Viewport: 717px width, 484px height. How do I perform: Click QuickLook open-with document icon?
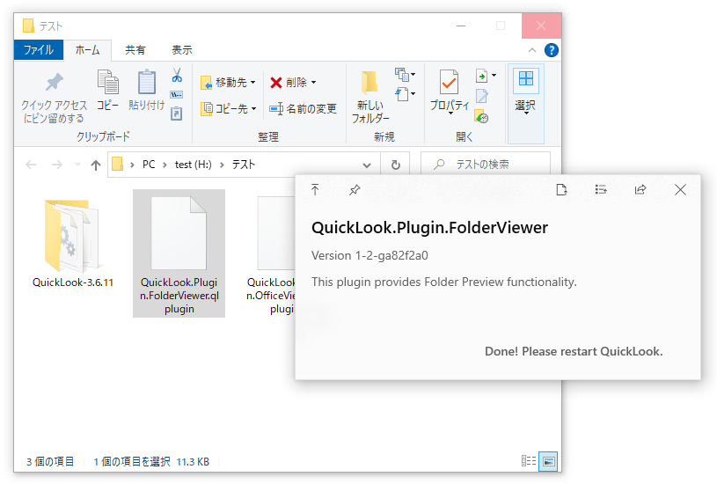(561, 189)
